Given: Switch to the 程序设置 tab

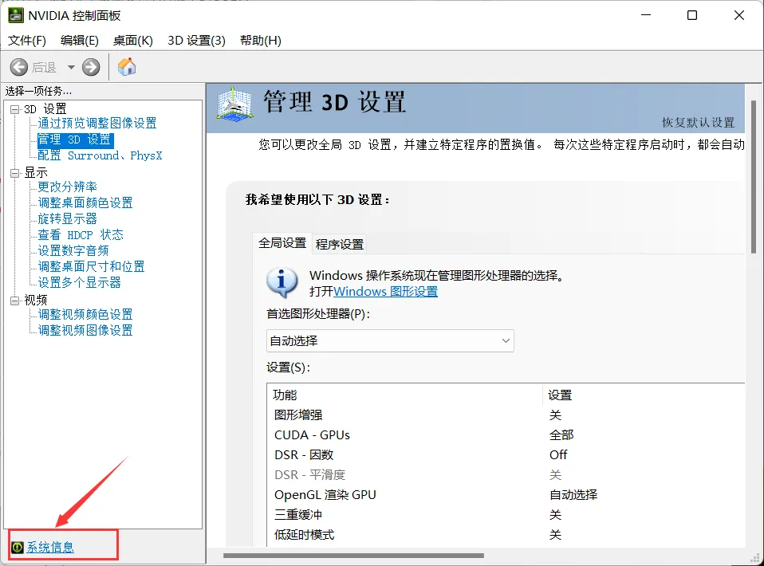Looking at the screenshot, I should pyautogui.click(x=340, y=244).
